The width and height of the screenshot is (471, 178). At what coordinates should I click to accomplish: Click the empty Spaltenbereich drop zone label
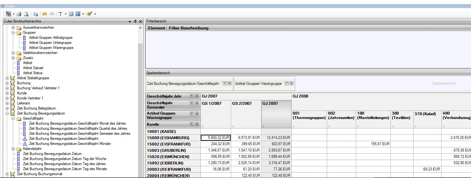point(444,83)
